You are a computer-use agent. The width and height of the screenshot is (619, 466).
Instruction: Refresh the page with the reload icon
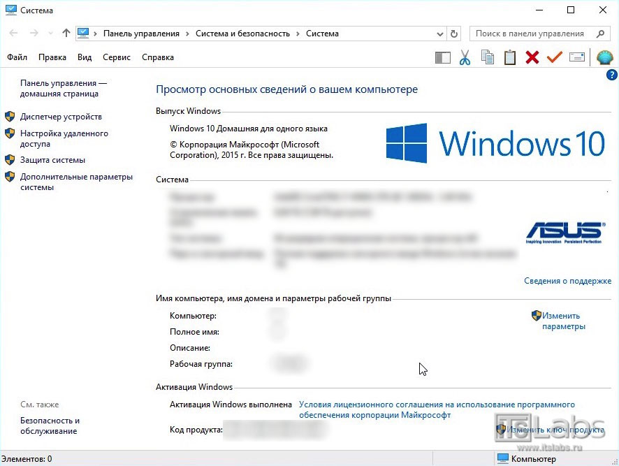point(454,34)
